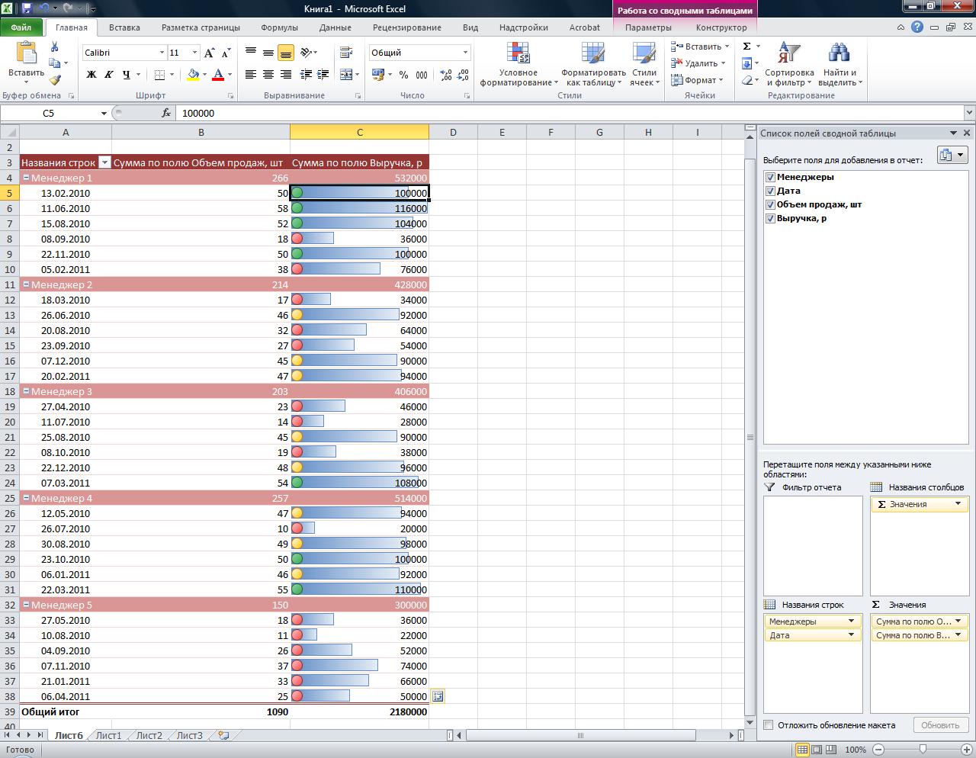Collapse the Менеджер 2 group
The width and height of the screenshot is (976, 758).
click(x=26, y=284)
